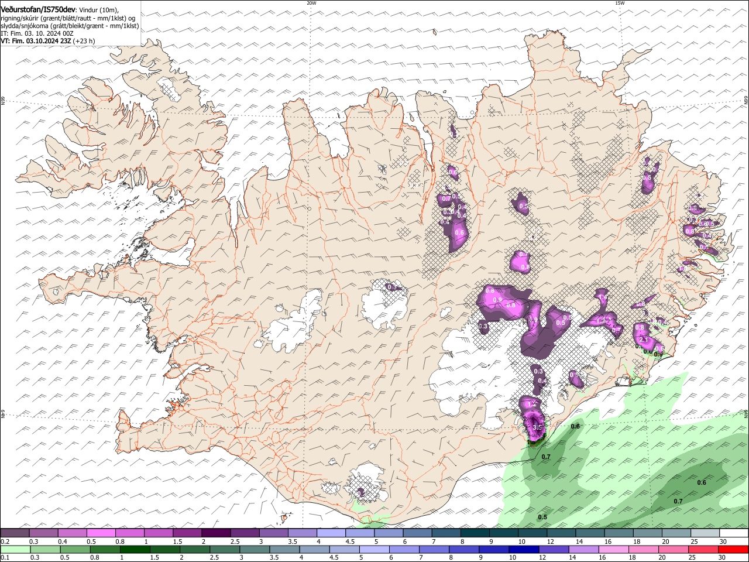Click the 0.2 dark mauve swatch in upper snow legend
Screen dimensions: 749x562
(x=15, y=533)
